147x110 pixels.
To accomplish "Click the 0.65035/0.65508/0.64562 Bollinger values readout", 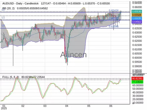I will pos(32,8).
